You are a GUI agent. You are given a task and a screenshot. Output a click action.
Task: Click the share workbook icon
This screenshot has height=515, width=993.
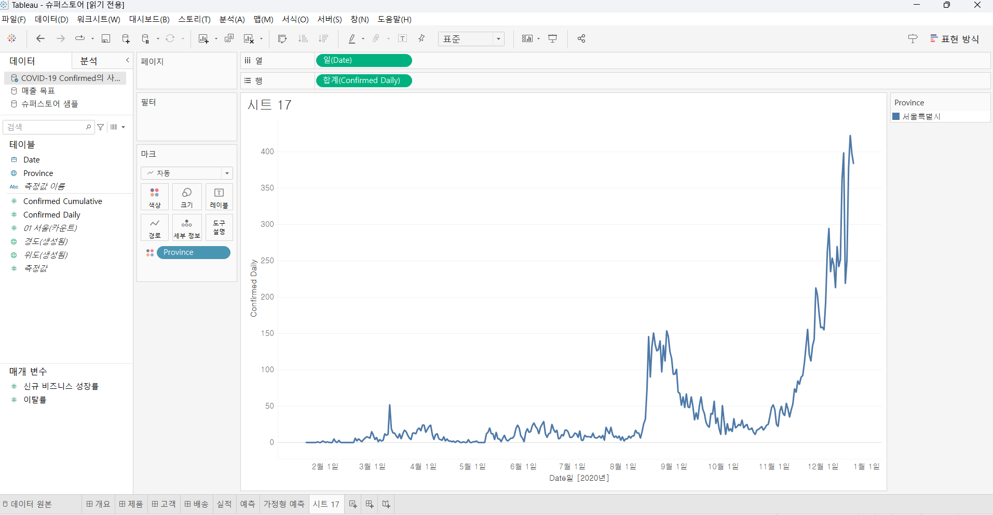coord(581,38)
